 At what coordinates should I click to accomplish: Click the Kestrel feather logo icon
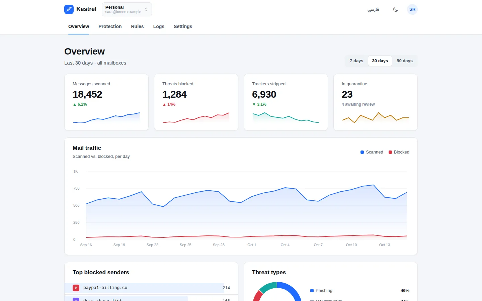click(69, 9)
